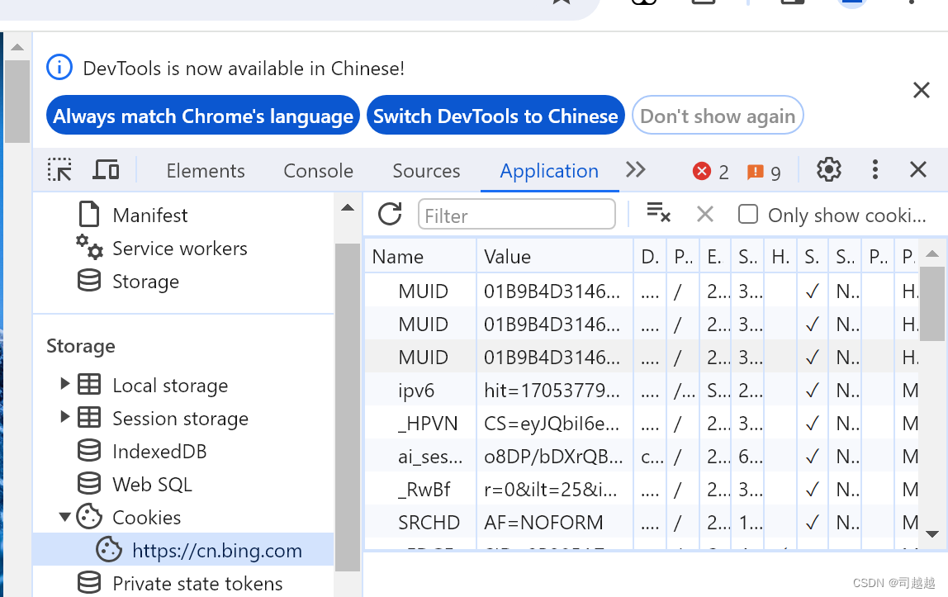Click the Switch DevTools to Chinese button
Viewport: 948px width, 597px height.
click(495, 115)
